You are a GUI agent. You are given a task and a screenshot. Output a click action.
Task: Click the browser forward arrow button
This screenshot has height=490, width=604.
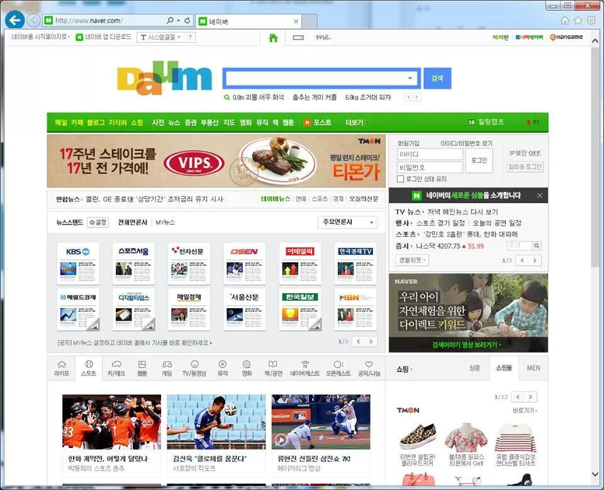33,20
